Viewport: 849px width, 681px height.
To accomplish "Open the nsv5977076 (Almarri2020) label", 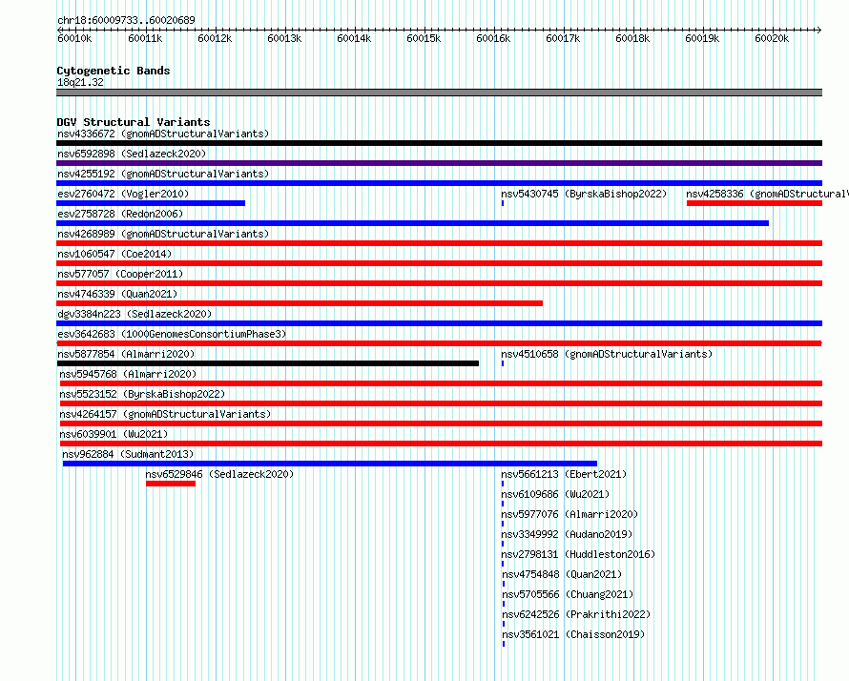I will pos(569,514).
